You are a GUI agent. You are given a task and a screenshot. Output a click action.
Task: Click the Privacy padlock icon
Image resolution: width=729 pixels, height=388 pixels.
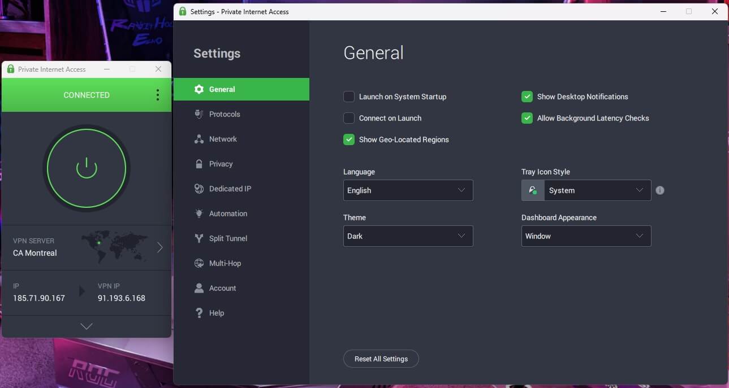pos(199,164)
